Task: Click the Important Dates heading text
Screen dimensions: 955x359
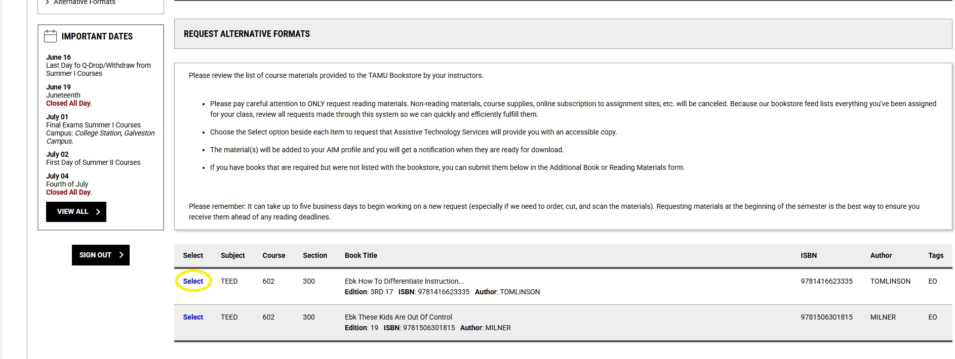Action: (x=97, y=36)
